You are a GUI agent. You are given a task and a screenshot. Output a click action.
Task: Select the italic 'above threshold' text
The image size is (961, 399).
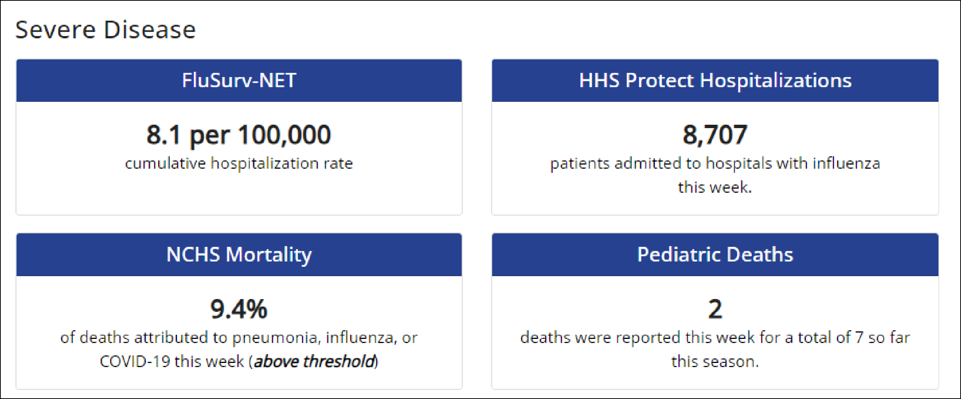pos(315,361)
